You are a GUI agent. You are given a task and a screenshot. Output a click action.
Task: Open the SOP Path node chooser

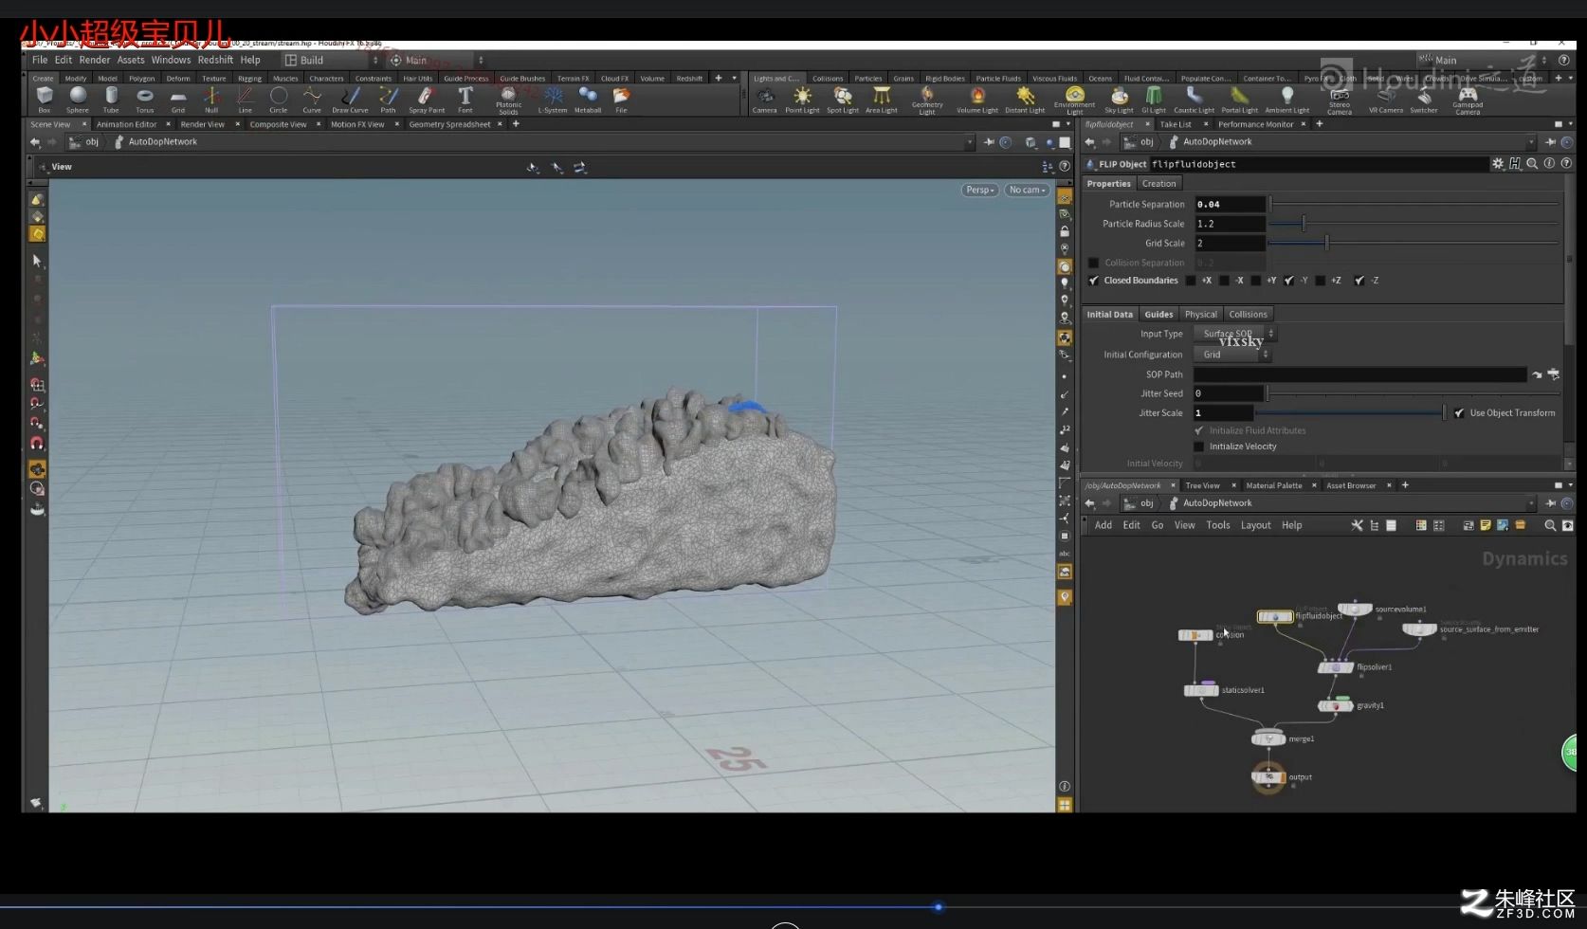click(x=1553, y=374)
